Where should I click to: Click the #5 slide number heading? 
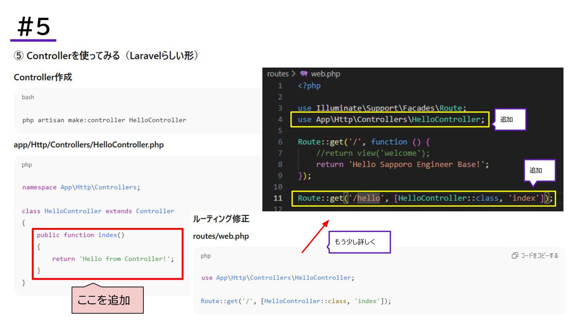click(x=34, y=28)
